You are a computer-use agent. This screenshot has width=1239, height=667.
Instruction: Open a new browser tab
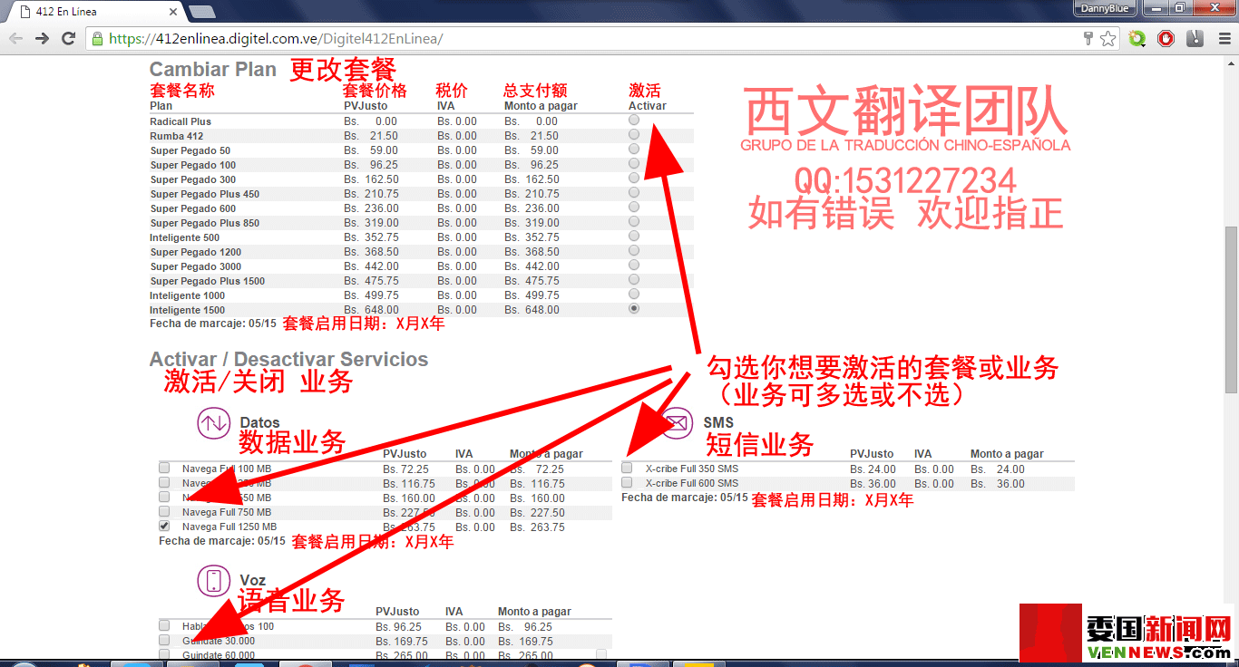pyautogui.click(x=201, y=12)
